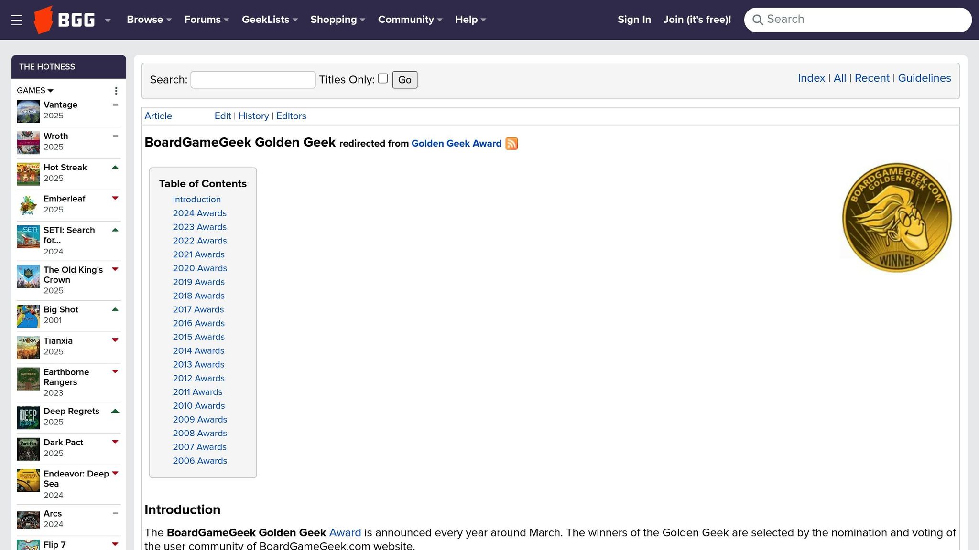Jump to 2017 Awards section
979x550 pixels.
pos(198,309)
